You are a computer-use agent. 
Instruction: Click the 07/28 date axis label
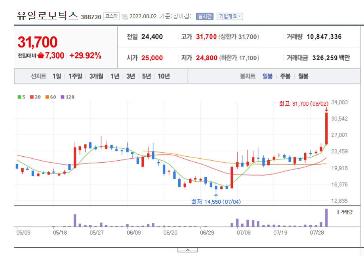(x=317, y=232)
